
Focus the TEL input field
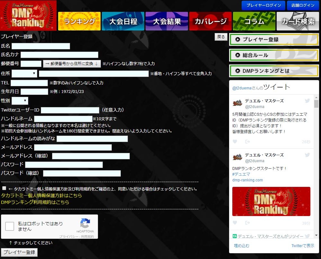(x=29, y=83)
